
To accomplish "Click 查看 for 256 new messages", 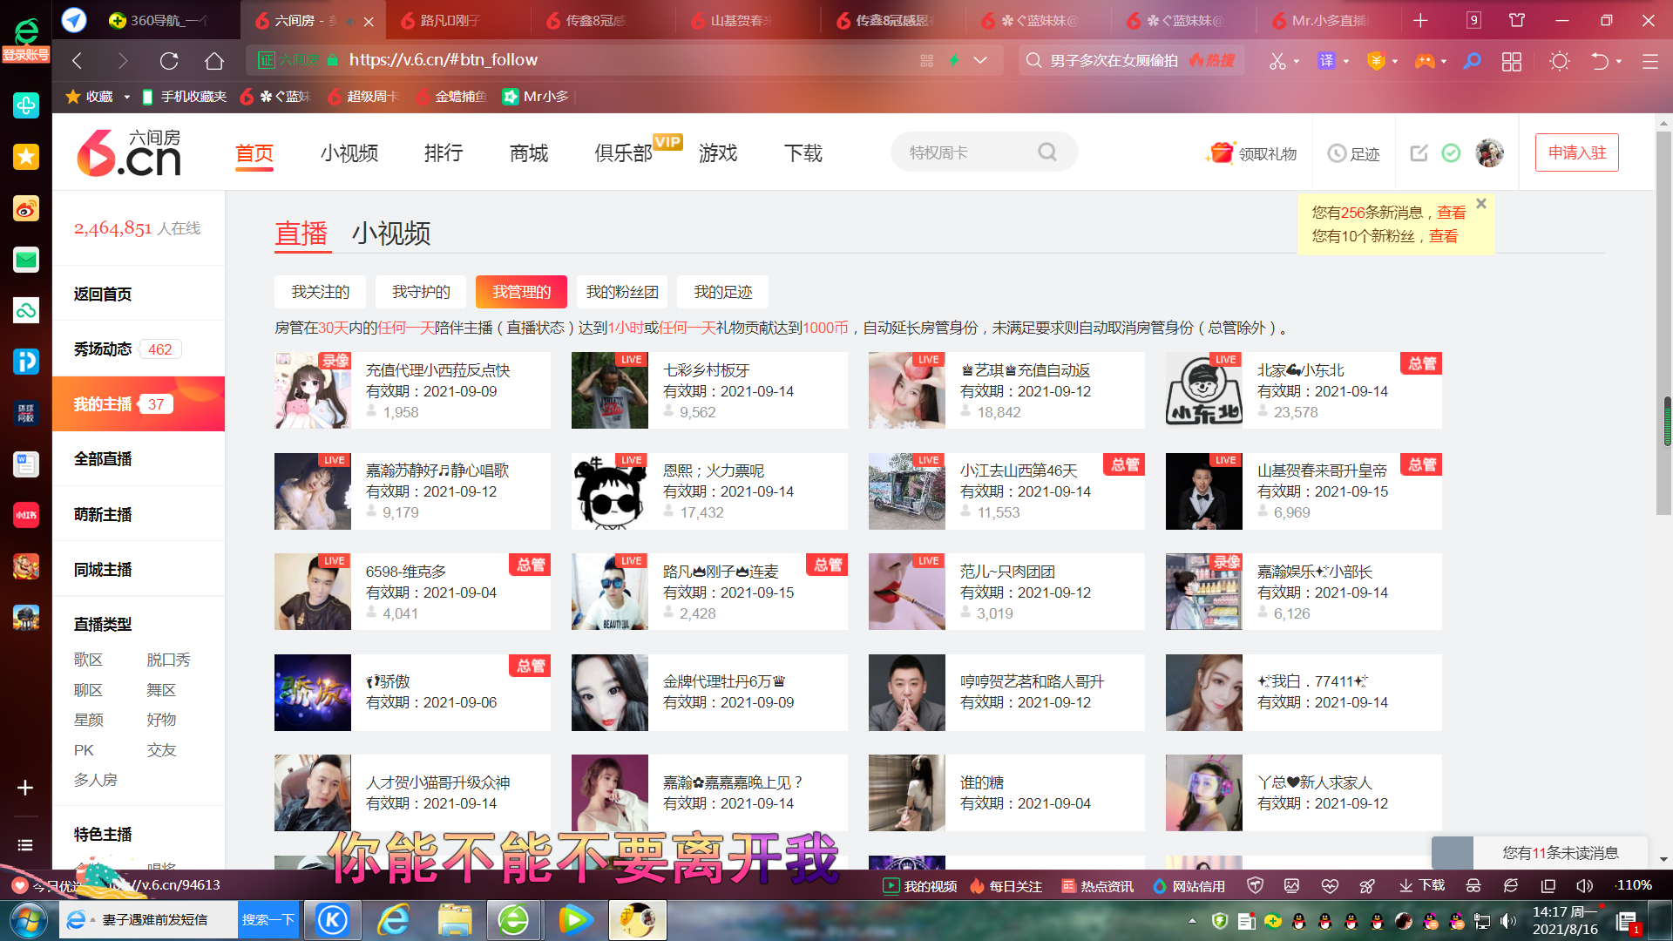I will point(1452,213).
